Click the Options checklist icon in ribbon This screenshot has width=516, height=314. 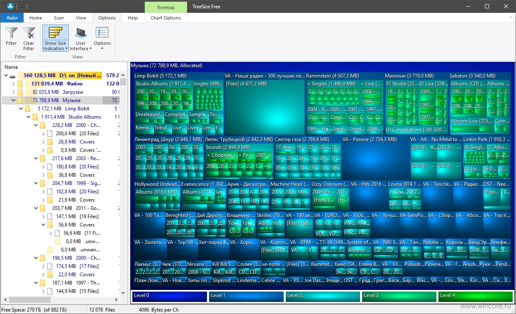coord(102,33)
